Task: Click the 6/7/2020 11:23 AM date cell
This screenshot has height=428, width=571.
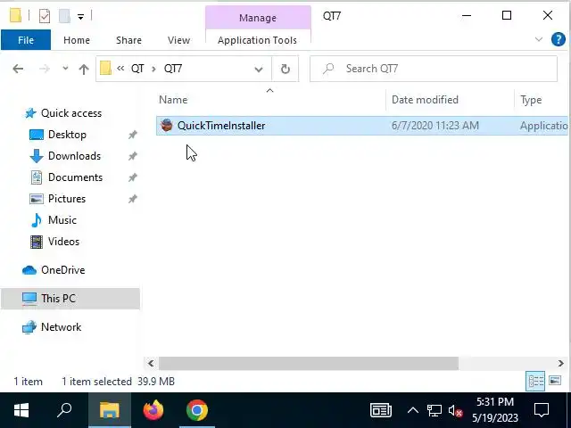Action: pos(434,126)
